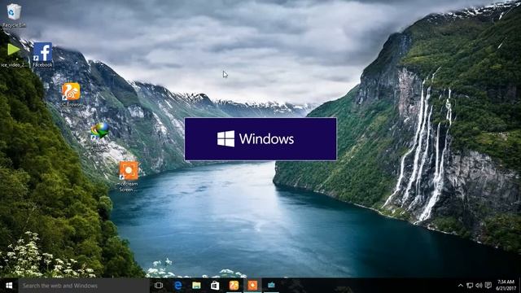Open the network status tray icon
This screenshot has height=293, width=521.
(470, 286)
